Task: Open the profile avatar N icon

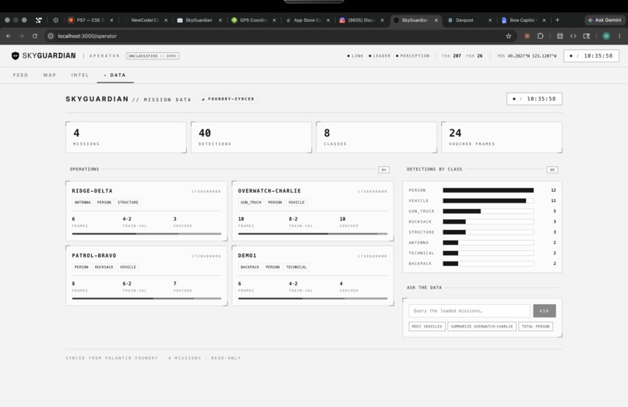Action: (x=606, y=36)
